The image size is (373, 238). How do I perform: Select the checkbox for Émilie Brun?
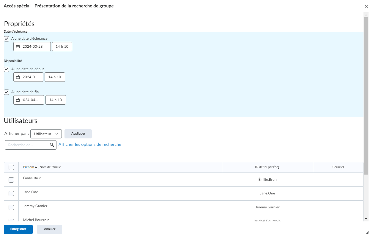click(x=11, y=180)
